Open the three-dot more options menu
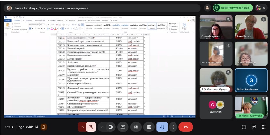Screen dimensions: 270x135 (173, 127)
